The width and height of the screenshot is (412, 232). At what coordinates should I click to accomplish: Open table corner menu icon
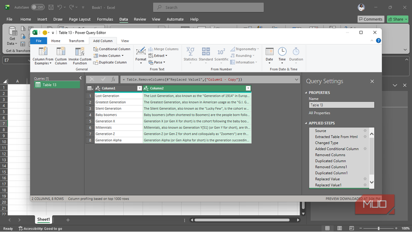point(90,89)
